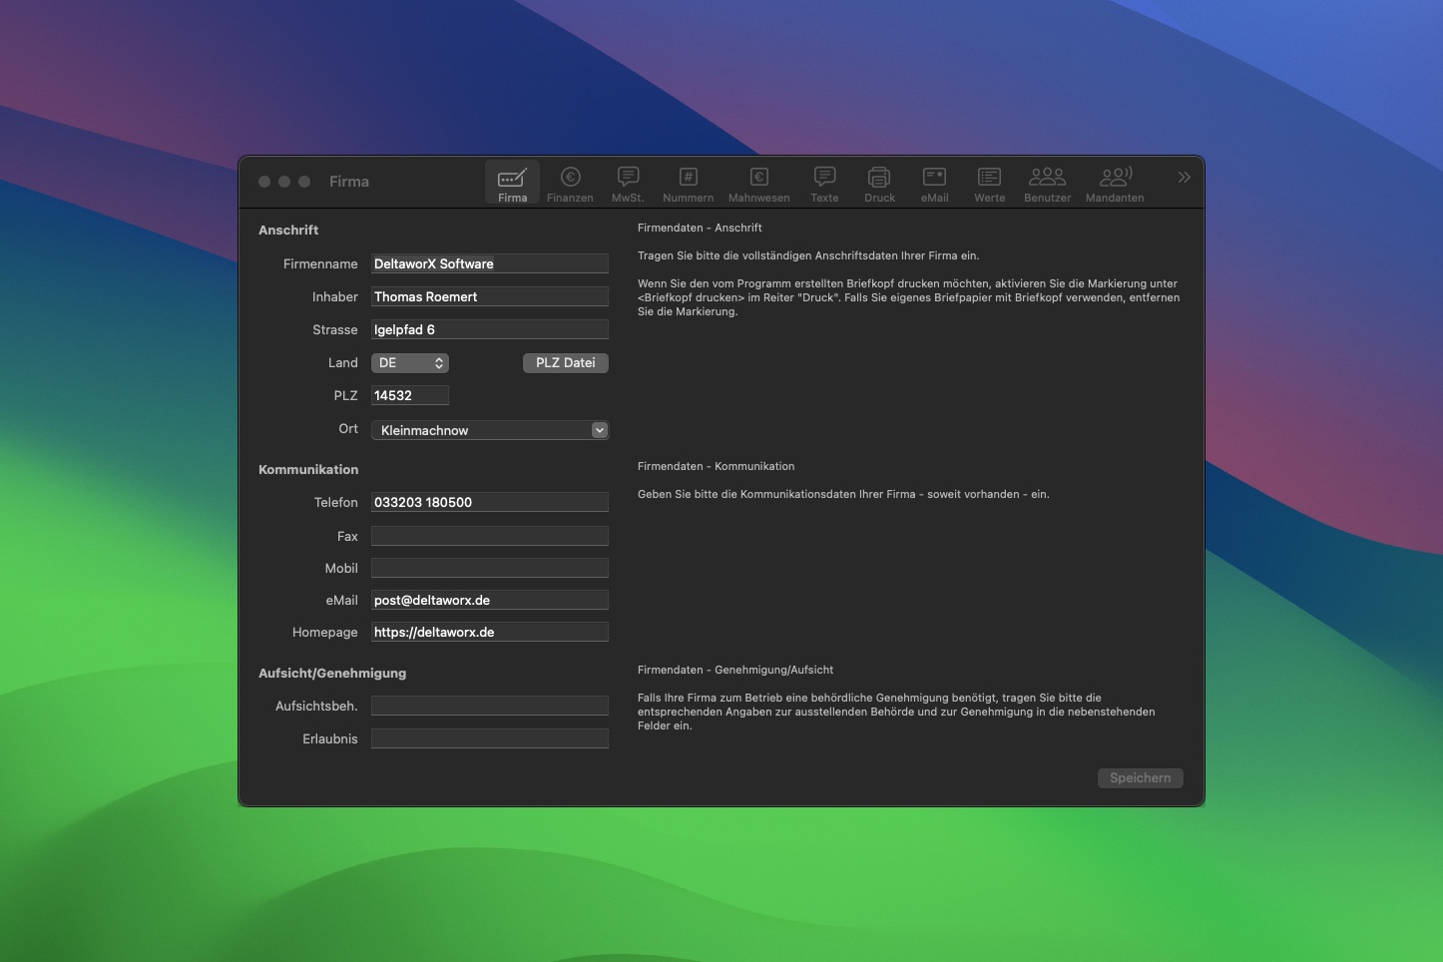This screenshot has width=1443, height=962.
Task: Click the PLZ Datei button
Action: coord(565,363)
